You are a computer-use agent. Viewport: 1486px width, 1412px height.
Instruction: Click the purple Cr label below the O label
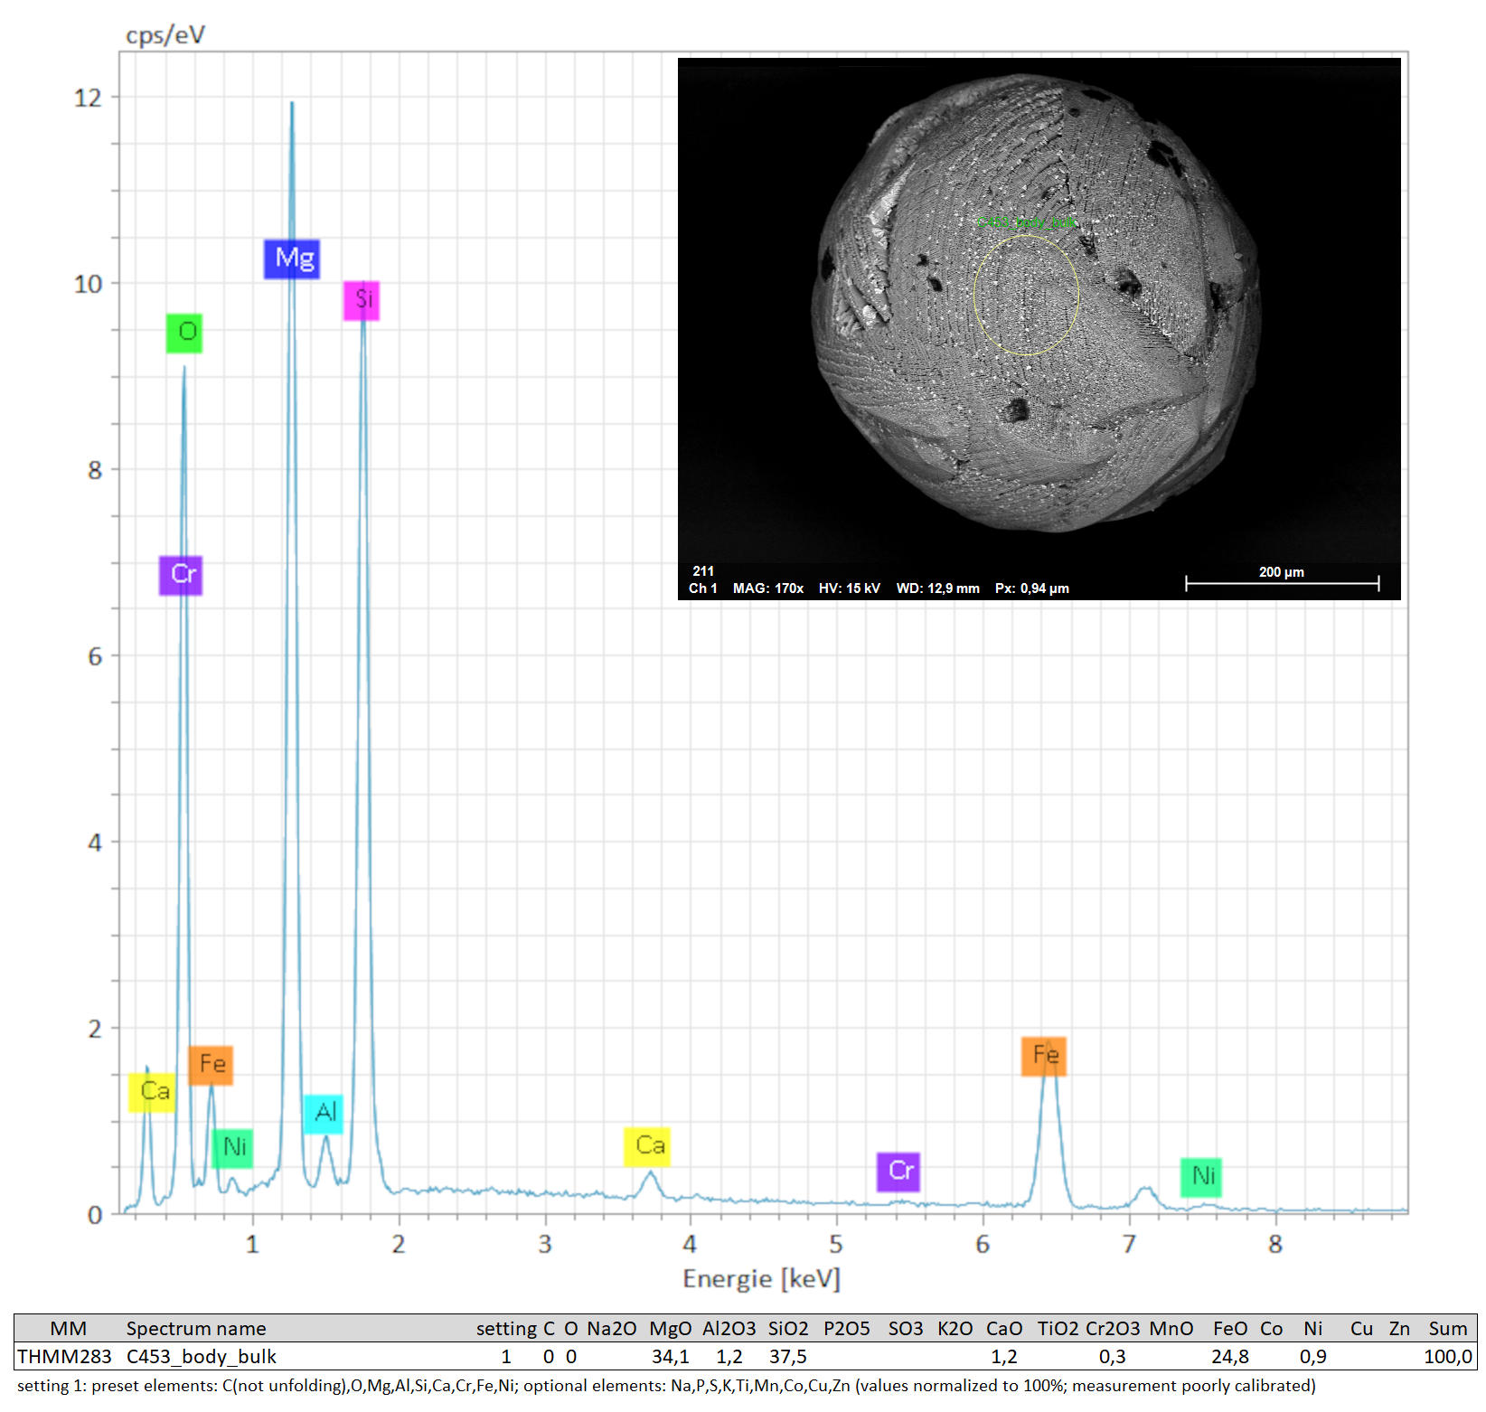(x=181, y=575)
